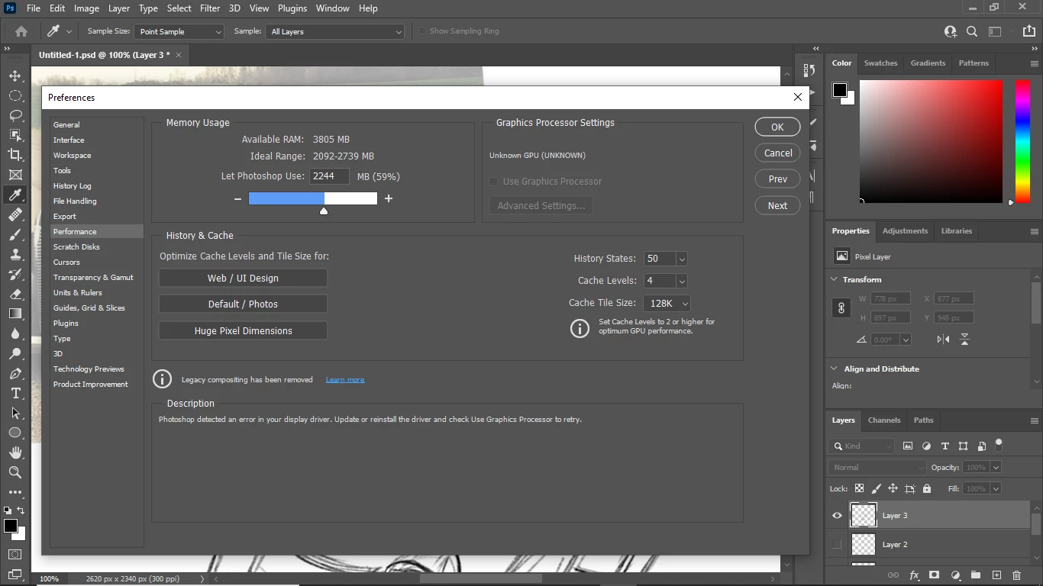
Task: Select the Lasso tool
Action: pyautogui.click(x=15, y=116)
